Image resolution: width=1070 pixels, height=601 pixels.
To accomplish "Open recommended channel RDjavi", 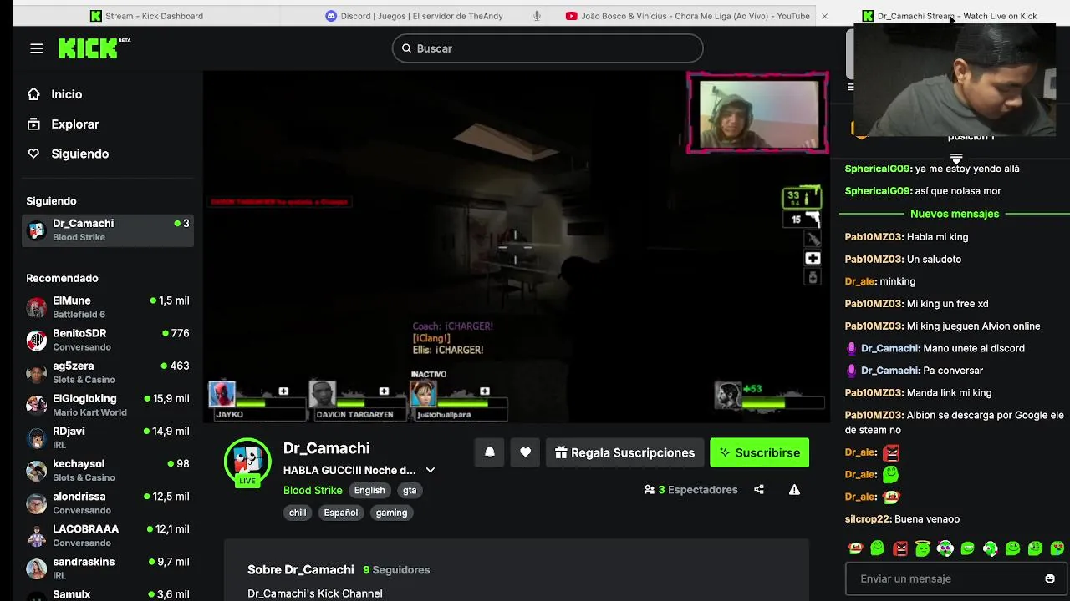I will pos(109,437).
